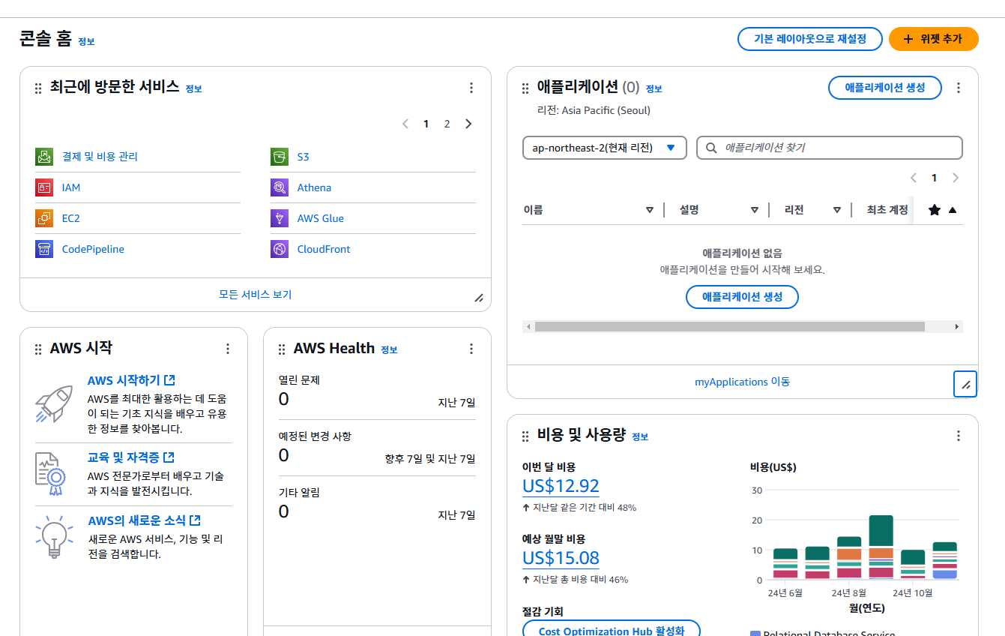Screen dimensions: 1005x636
Task: Go to page 2 of recent services
Action: [x=447, y=124]
